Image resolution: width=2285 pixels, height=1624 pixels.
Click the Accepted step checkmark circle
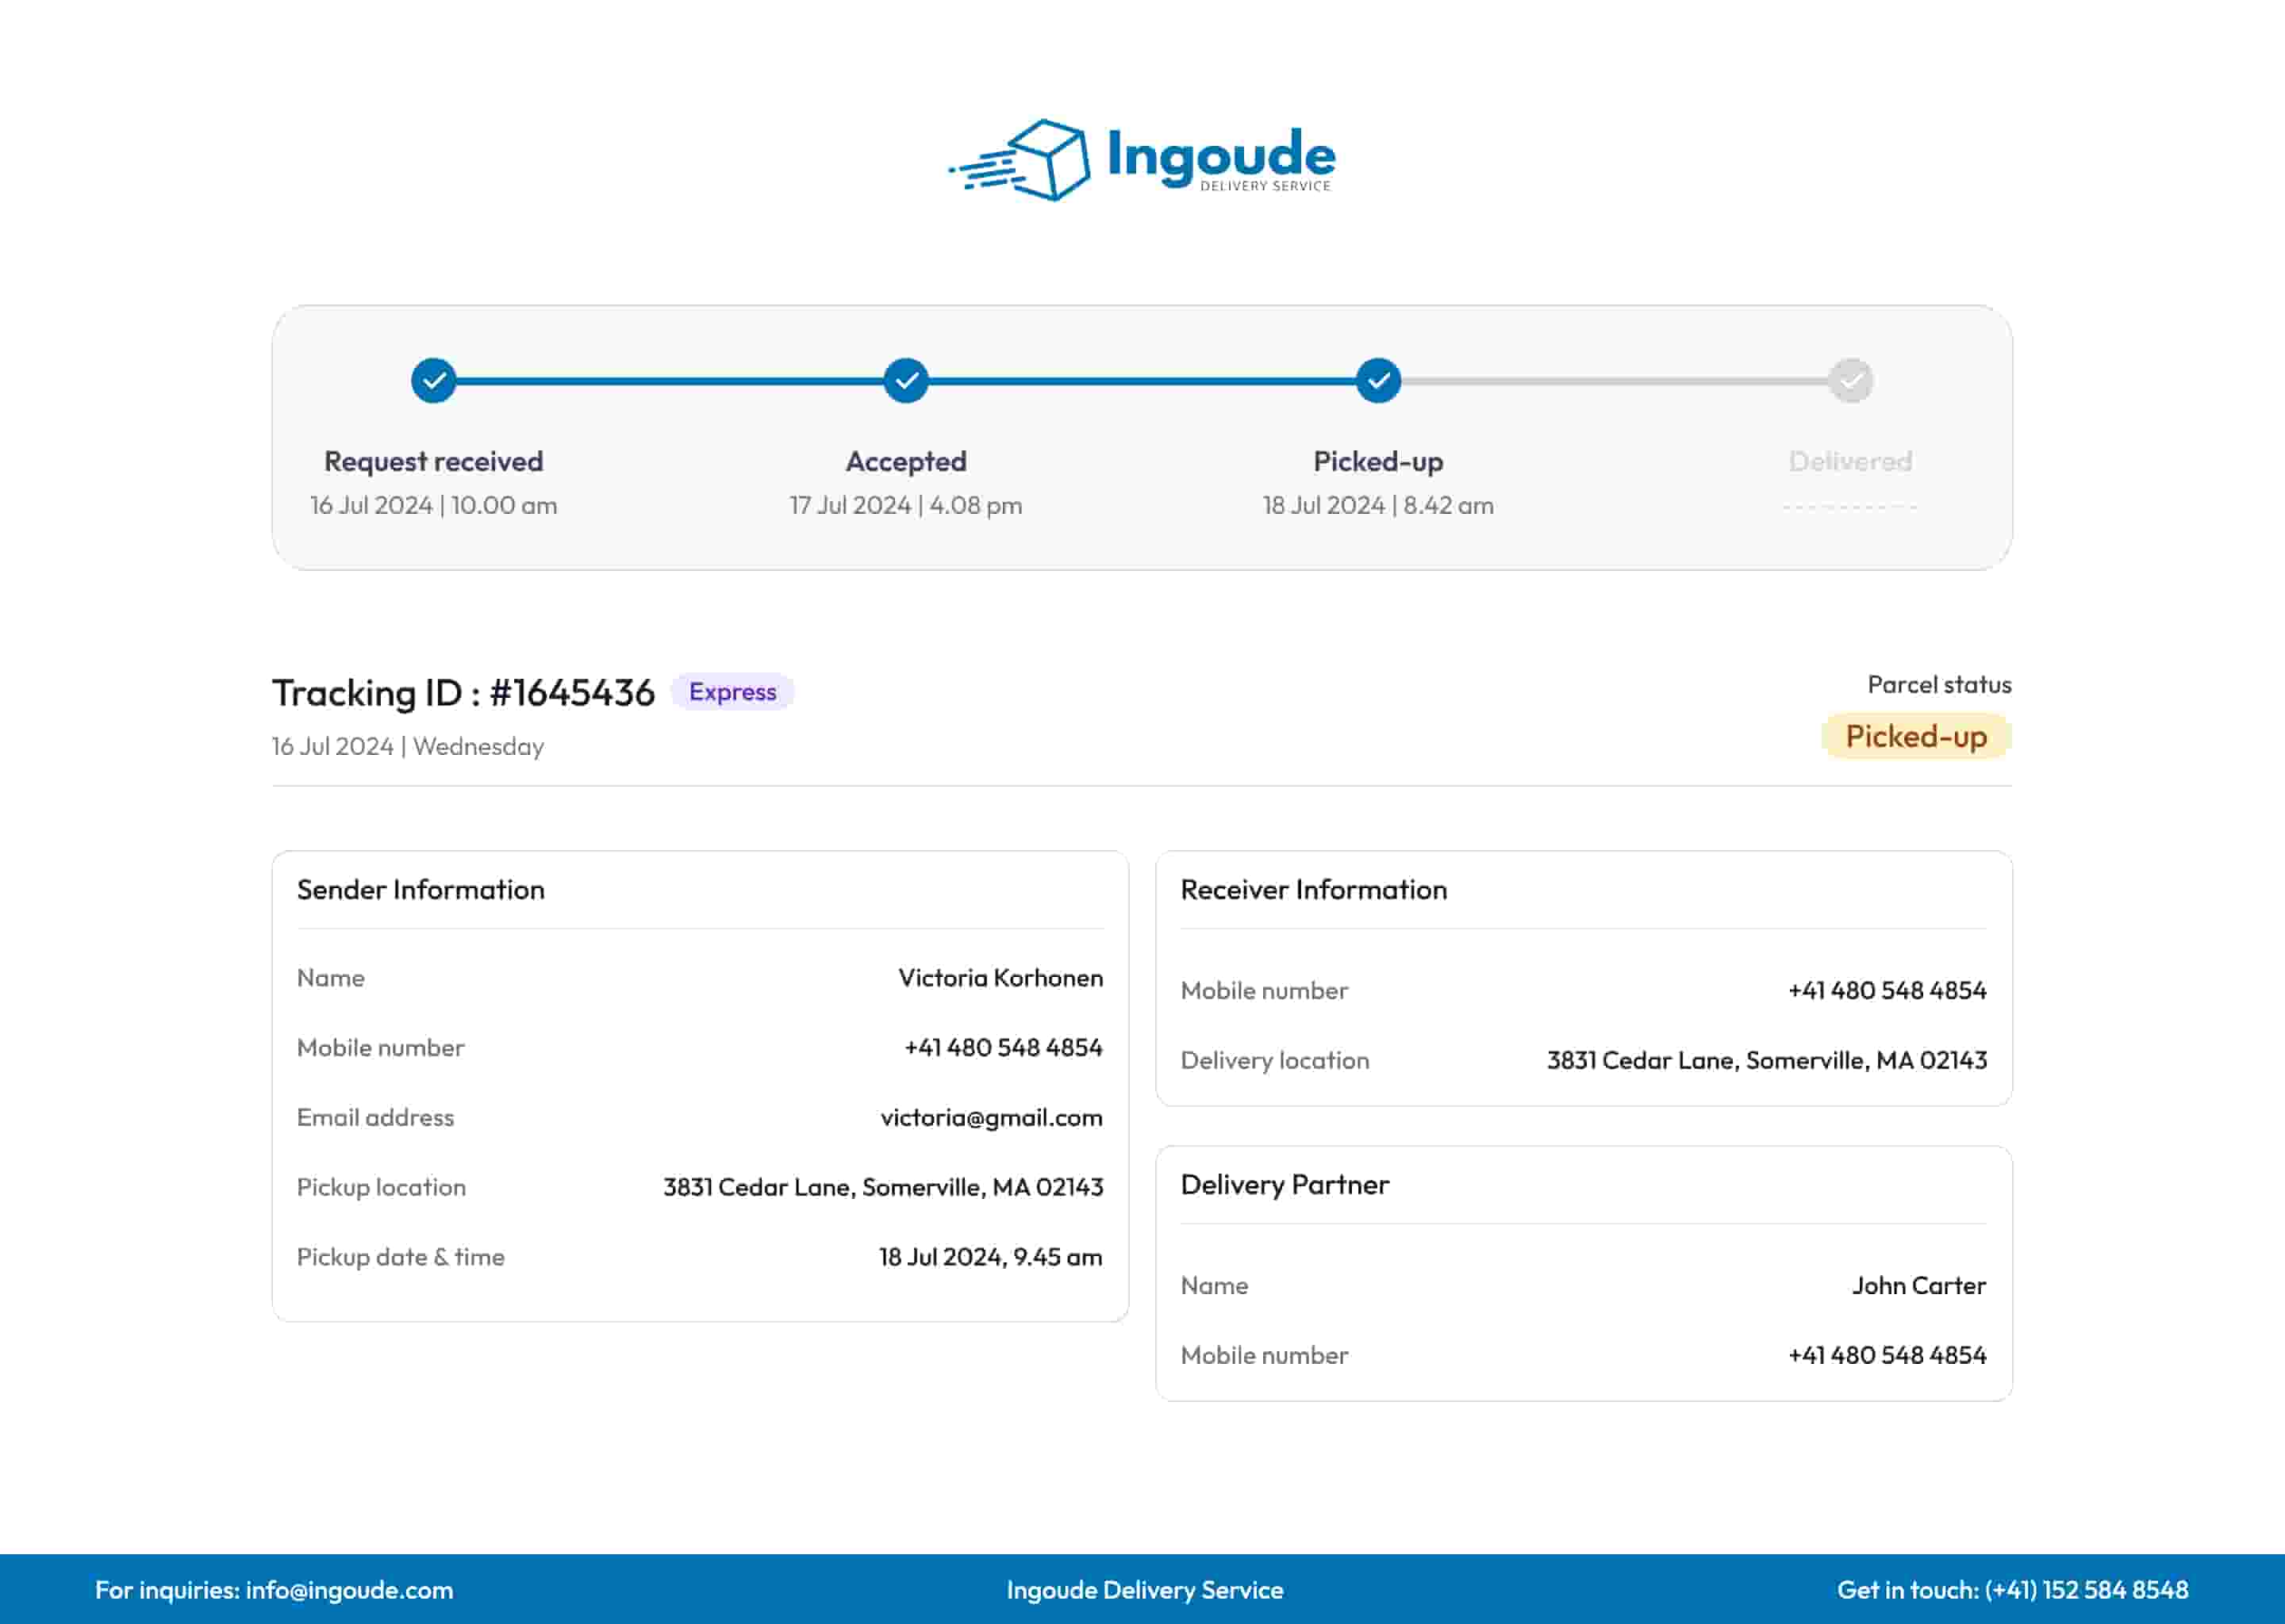905,381
